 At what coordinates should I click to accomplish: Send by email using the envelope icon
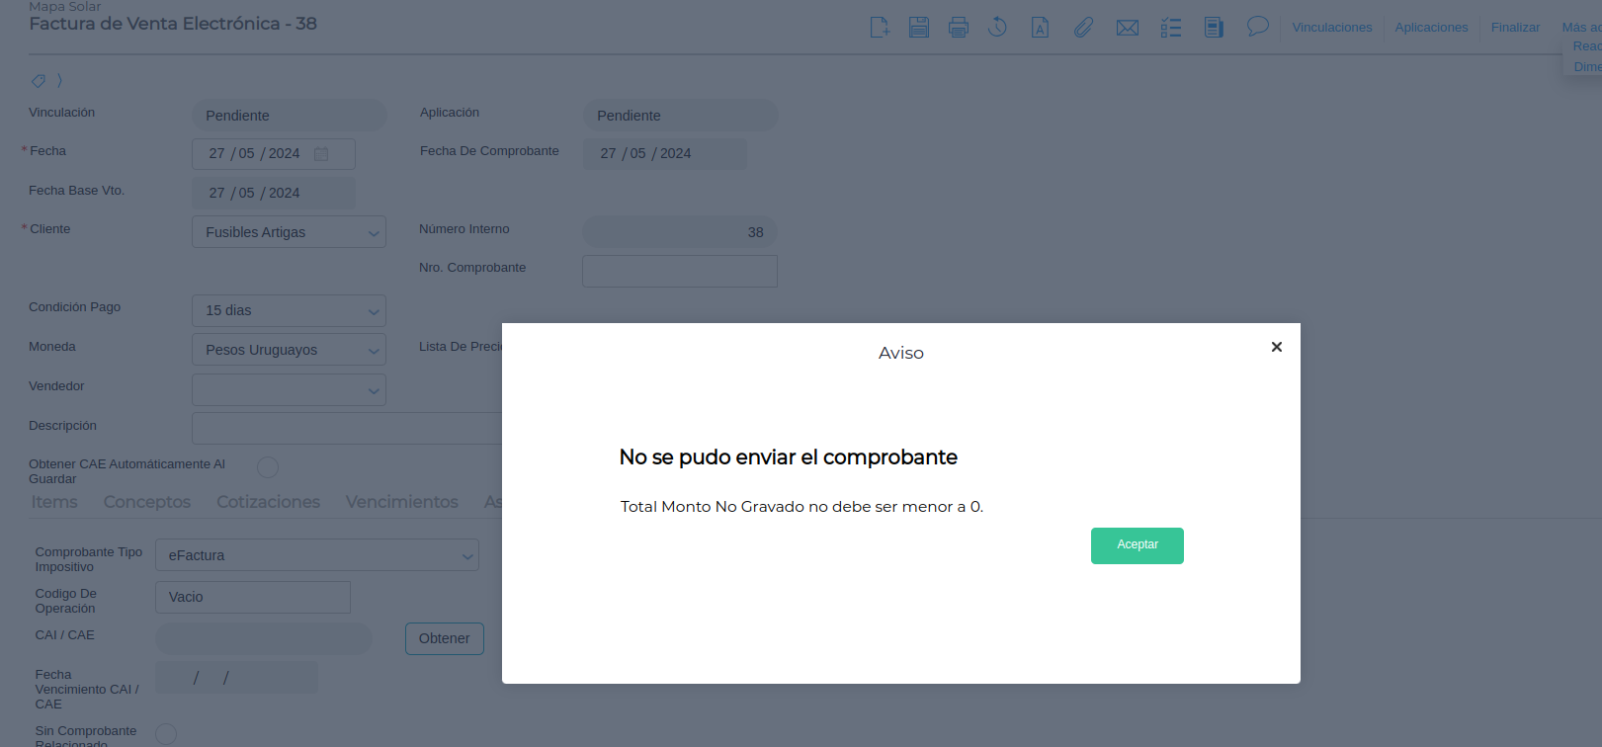(x=1128, y=28)
